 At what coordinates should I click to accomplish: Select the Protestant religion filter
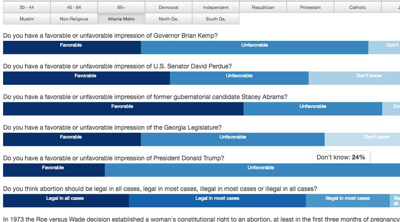[310, 8]
